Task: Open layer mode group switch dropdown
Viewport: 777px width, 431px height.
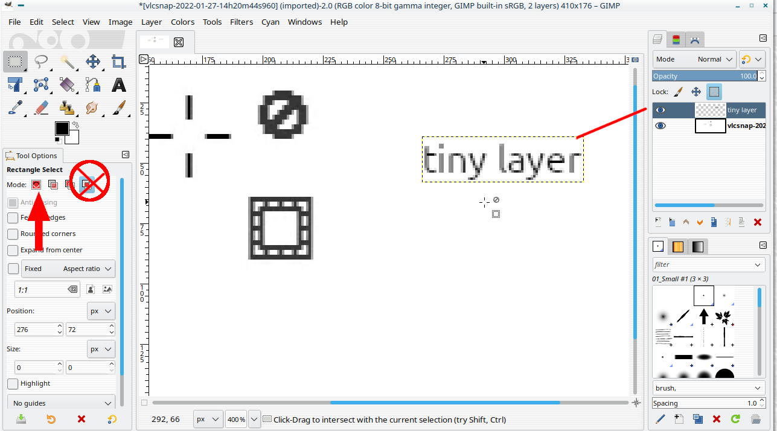Action: pyautogui.click(x=752, y=59)
